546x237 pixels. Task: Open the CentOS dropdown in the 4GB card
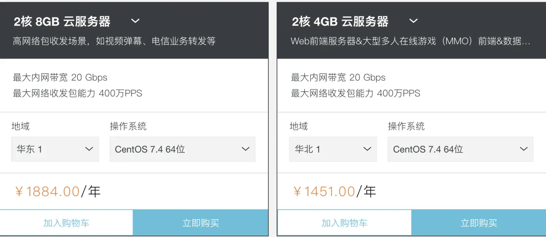[460, 149]
